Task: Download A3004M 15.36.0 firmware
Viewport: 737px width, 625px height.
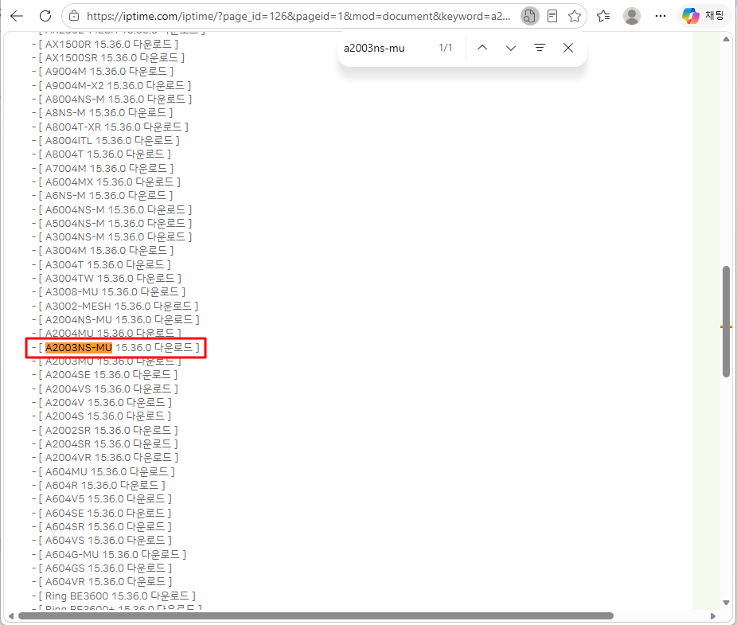Action: tap(106, 251)
